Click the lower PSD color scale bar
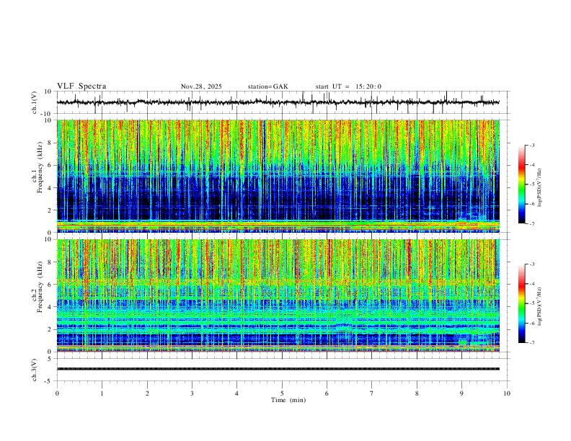571x441 pixels. 522,303
